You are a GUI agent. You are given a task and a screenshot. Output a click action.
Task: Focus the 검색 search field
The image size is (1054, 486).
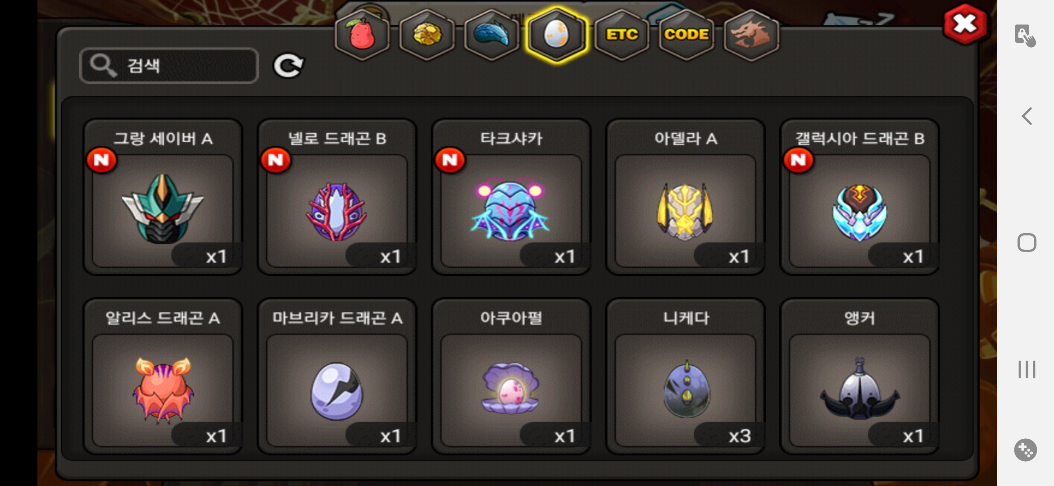[168, 66]
